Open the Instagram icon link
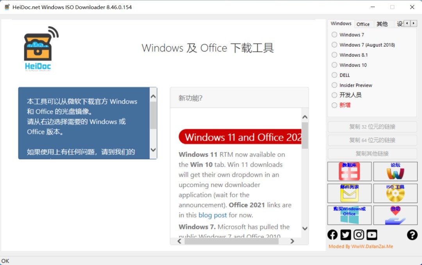 pyautogui.click(x=358, y=235)
